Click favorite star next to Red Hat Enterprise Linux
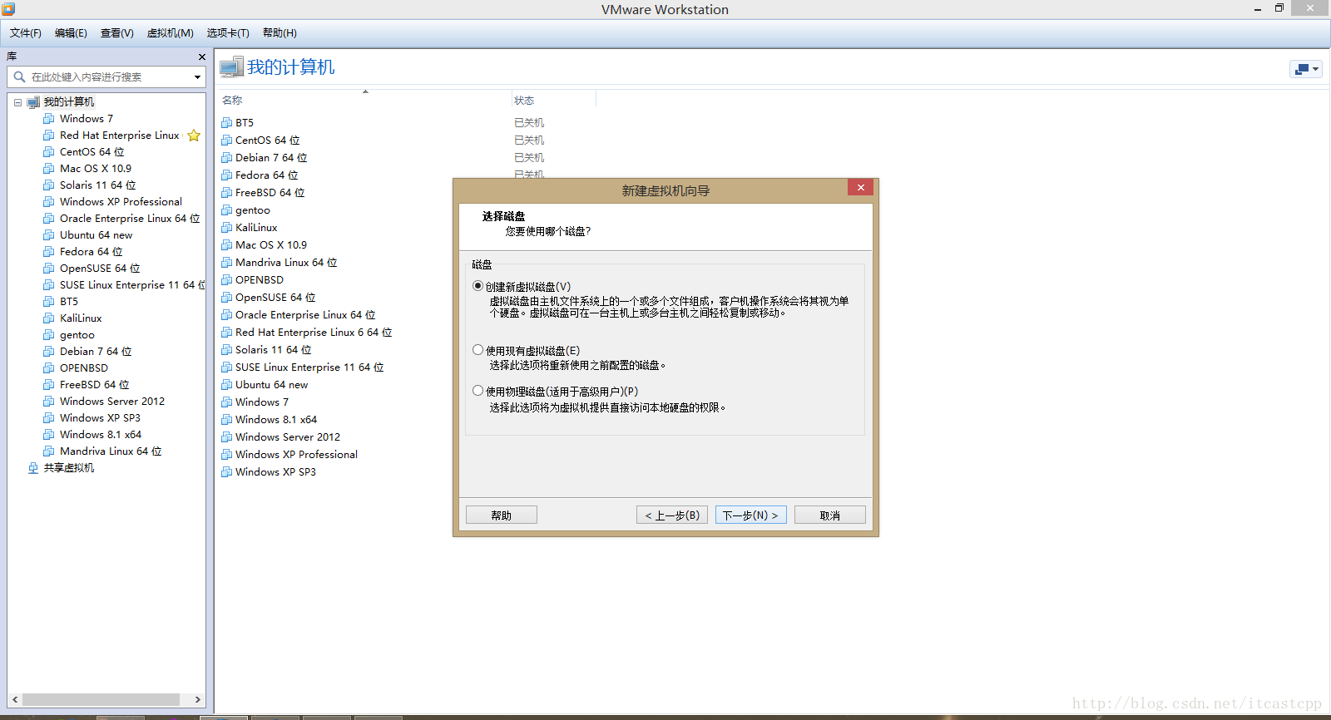Image resolution: width=1331 pixels, height=720 pixels. (194, 136)
